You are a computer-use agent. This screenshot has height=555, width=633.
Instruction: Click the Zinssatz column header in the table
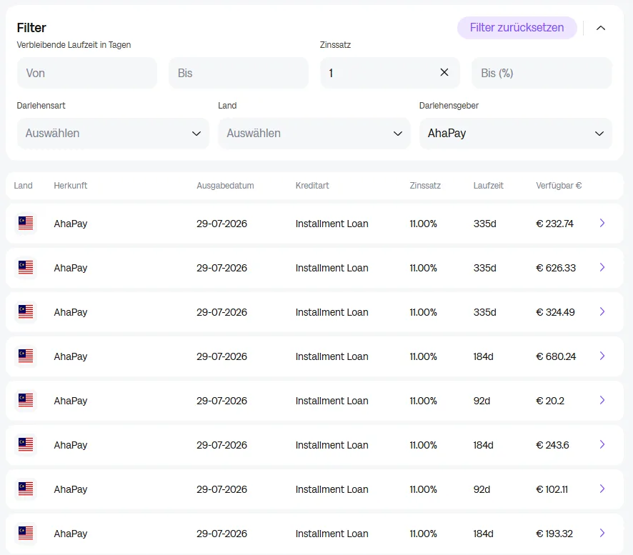point(425,186)
